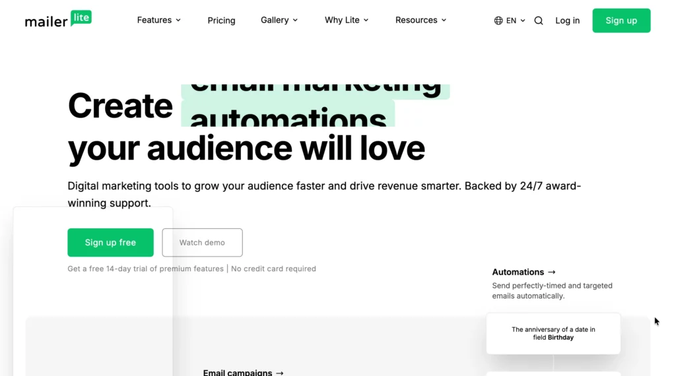676x376 pixels.
Task: Expand the Gallery menu chevron
Action: click(x=295, y=20)
